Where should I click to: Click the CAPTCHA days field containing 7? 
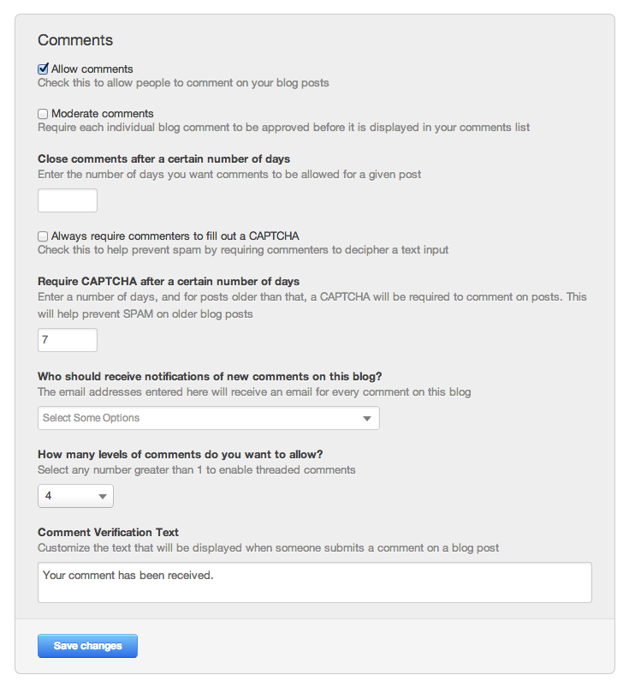(x=68, y=340)
